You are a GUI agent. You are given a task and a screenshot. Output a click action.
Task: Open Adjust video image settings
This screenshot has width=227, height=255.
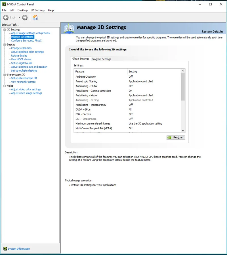pyautogui.click(x=27, y=93)
